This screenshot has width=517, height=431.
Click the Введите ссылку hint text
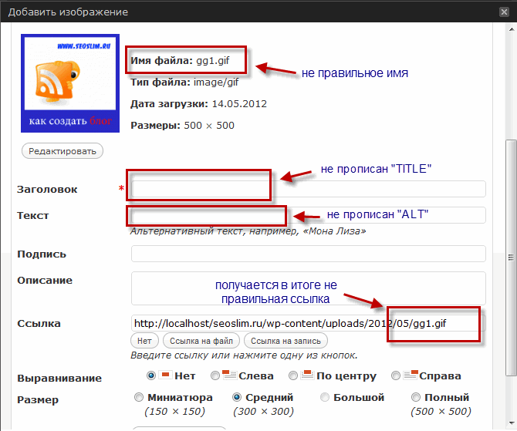pyautogui.click(x=244, y=355)
